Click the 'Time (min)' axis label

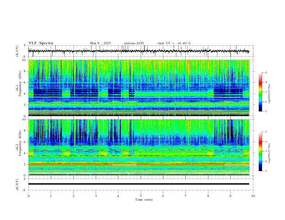(144, 200)
